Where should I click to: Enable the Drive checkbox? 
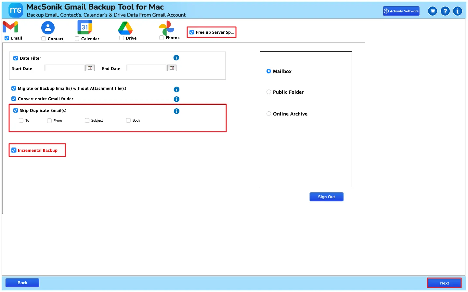point(122,38)
